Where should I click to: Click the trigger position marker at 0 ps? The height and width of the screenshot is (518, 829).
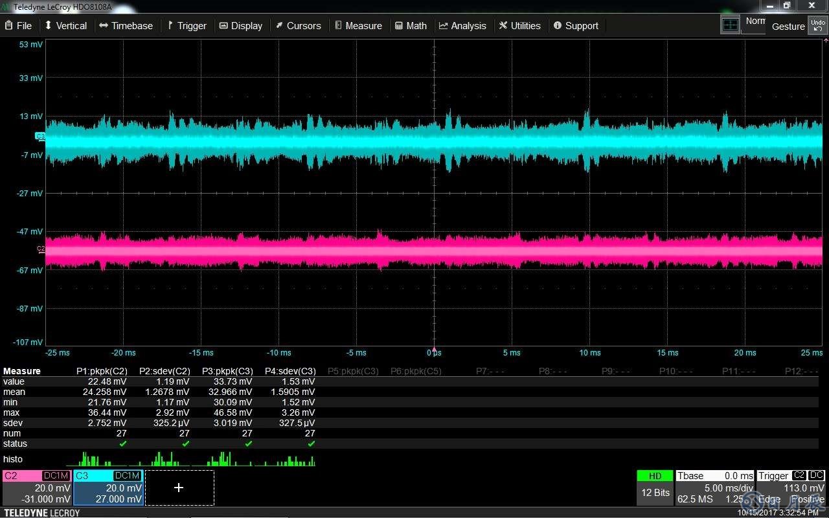[x=434, y=349]
